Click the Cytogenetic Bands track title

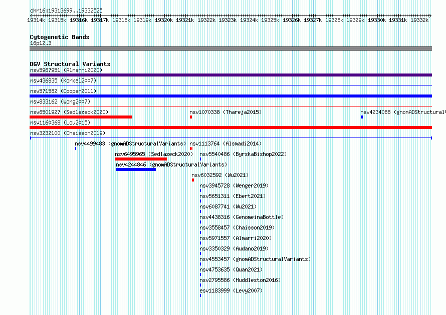(60, 37)
